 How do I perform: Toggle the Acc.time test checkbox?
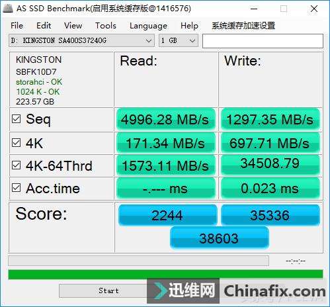[x=17, y=188]
